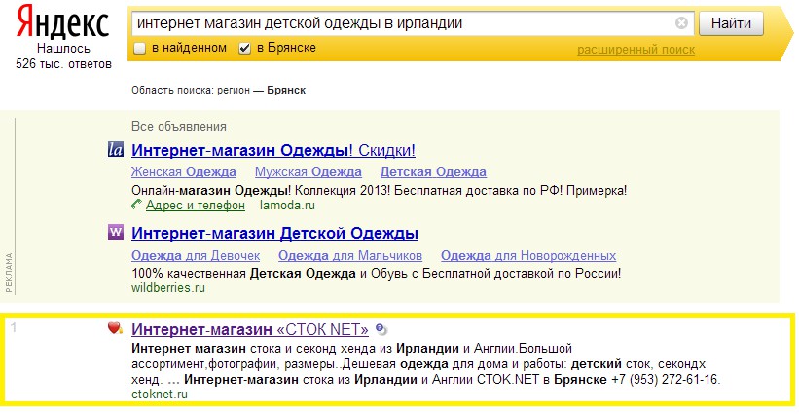799x414 pixels.
Task: Open the Адрес и телефон link
Action: pos(196,206)
